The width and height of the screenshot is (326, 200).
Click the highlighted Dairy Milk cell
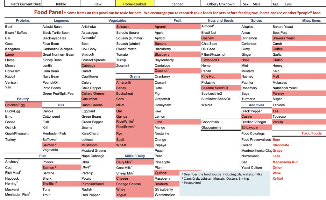(135, 162)
